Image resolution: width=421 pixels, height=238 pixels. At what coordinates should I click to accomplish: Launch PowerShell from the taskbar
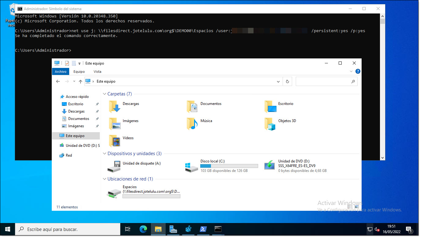(203, 229)
